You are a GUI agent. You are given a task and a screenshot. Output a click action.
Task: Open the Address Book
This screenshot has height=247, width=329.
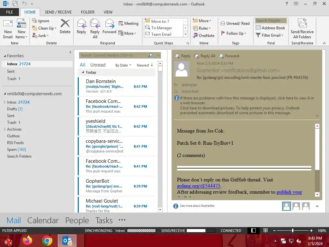click(270, 28)
